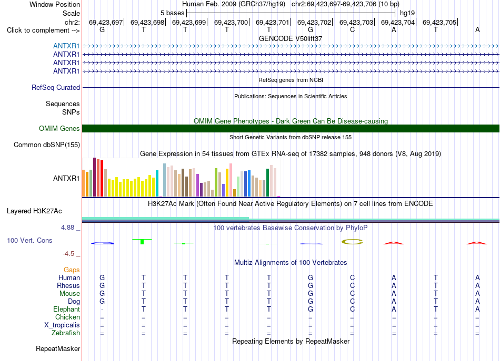Click the pink bar in GTEx expression chart
The height and width of the screenshot is (361, 500).
coord(231,180)
